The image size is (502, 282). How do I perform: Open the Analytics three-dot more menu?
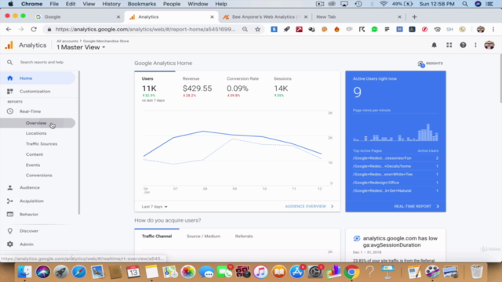click(x=476, y=45)
